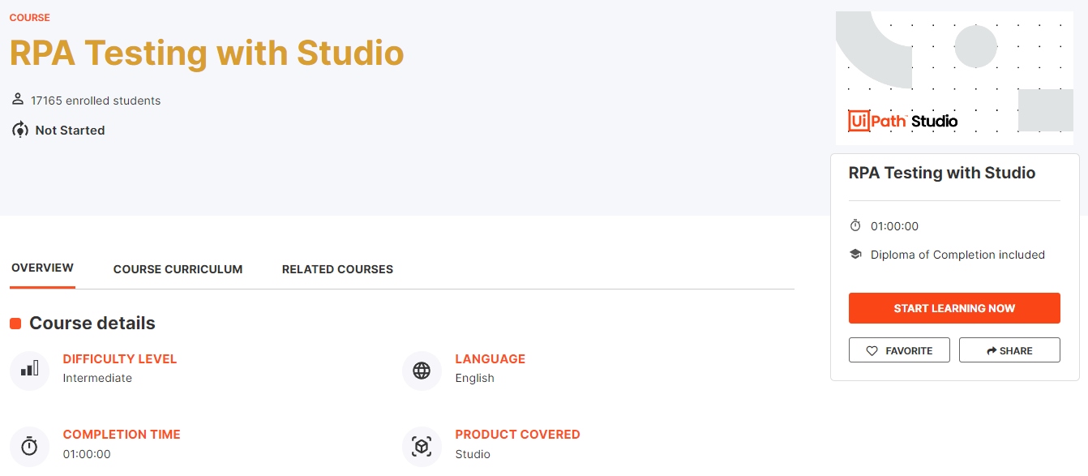Switch to the Course Curriculum tab
1088x476 pixels.
178,268
